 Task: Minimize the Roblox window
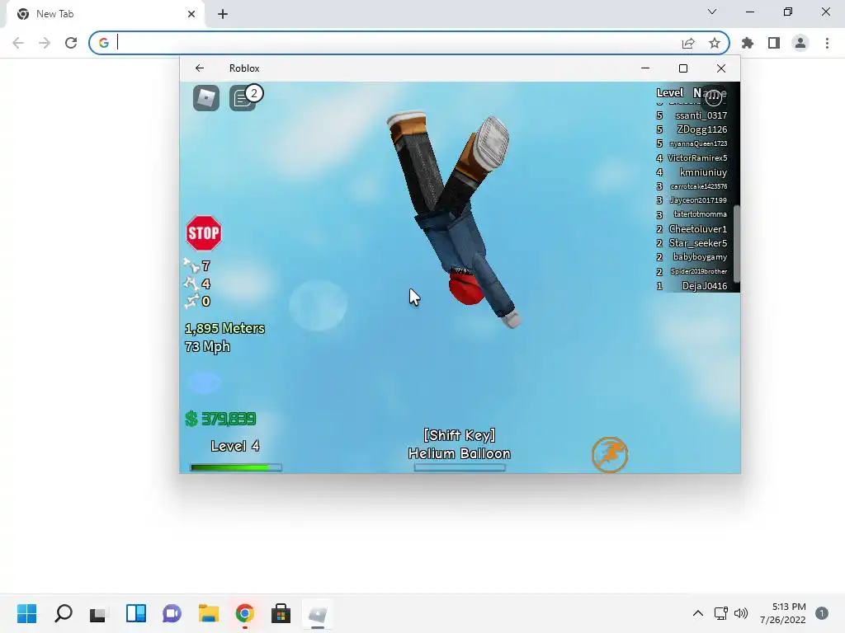pyautogui.click(x=645, y=68)
